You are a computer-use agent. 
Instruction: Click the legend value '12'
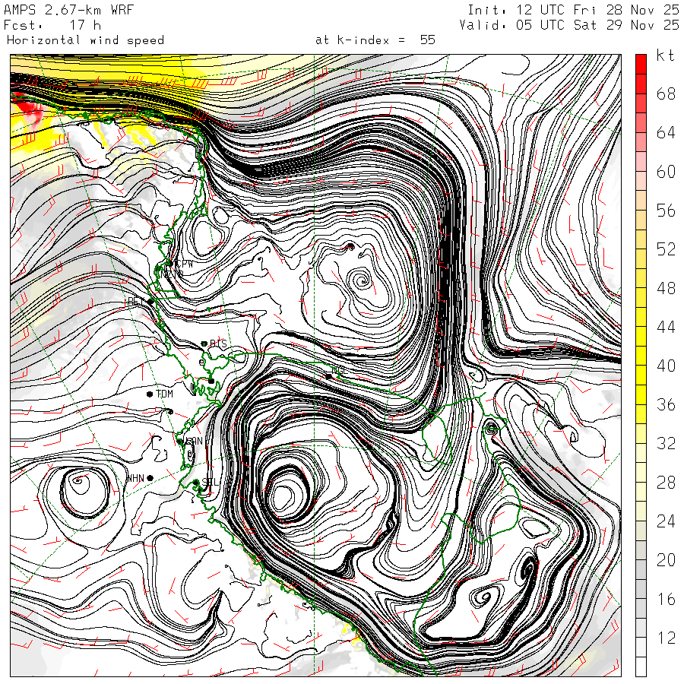666,638
